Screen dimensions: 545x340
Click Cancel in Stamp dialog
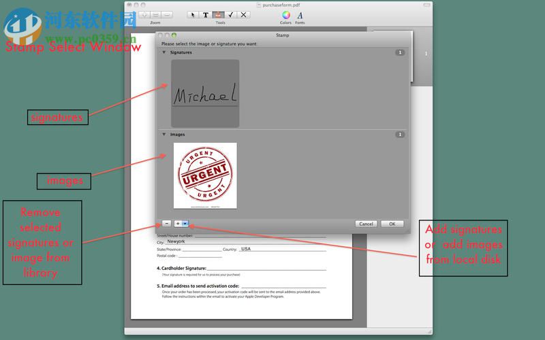point(366,224)
